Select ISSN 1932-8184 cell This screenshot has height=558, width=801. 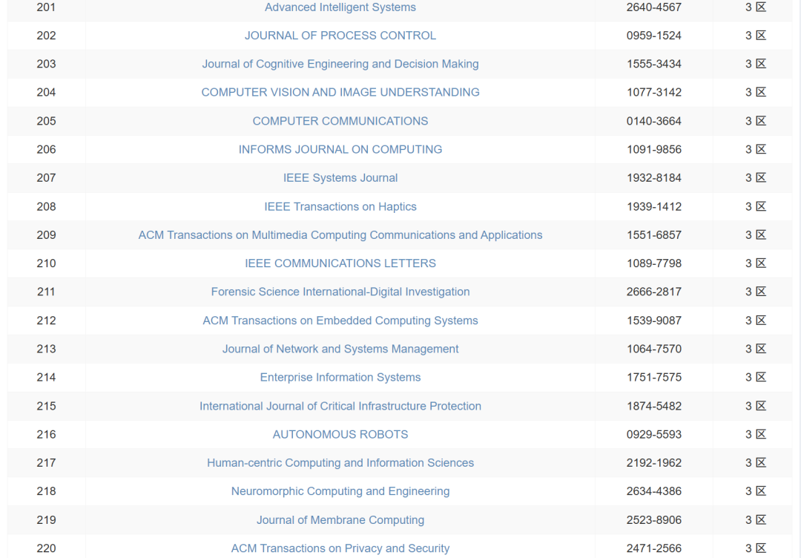654,178
